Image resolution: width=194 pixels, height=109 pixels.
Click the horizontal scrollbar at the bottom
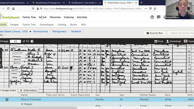tap(38, 108)
